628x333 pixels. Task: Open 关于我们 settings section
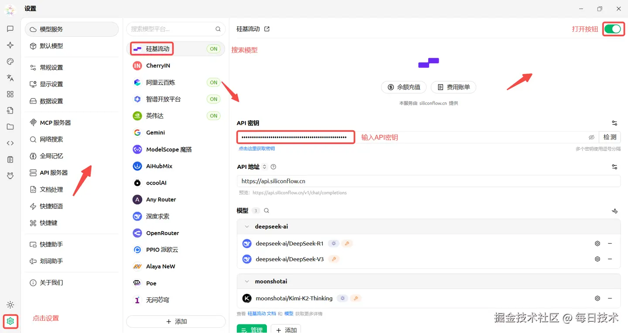72,283
